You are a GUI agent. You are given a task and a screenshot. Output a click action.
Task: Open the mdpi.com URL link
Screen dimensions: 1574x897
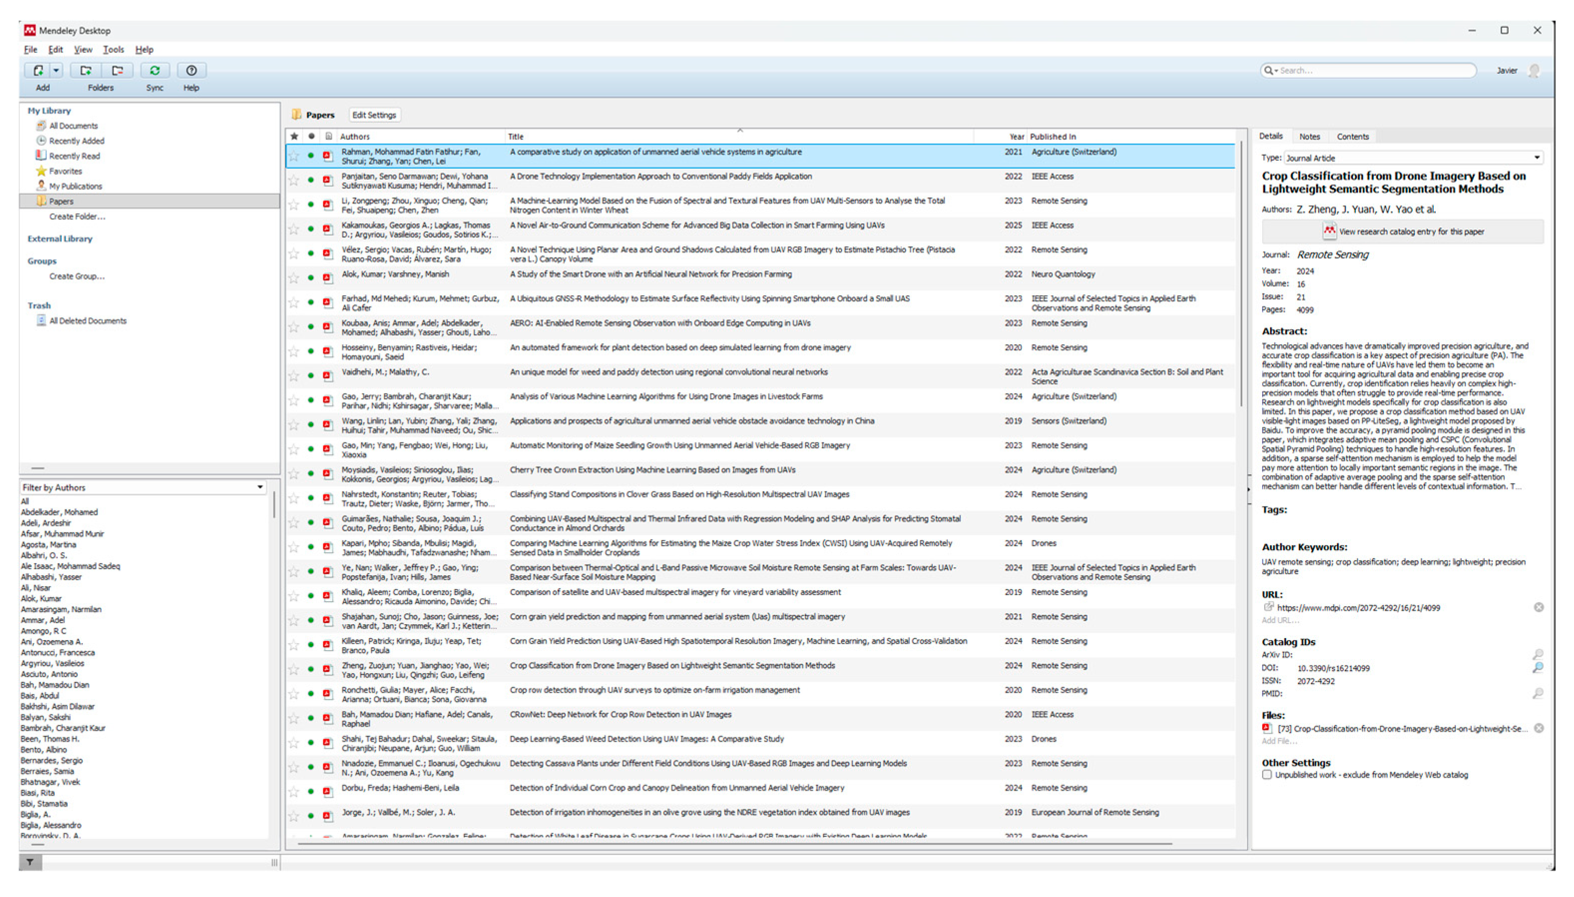[x=1358, y=608]
